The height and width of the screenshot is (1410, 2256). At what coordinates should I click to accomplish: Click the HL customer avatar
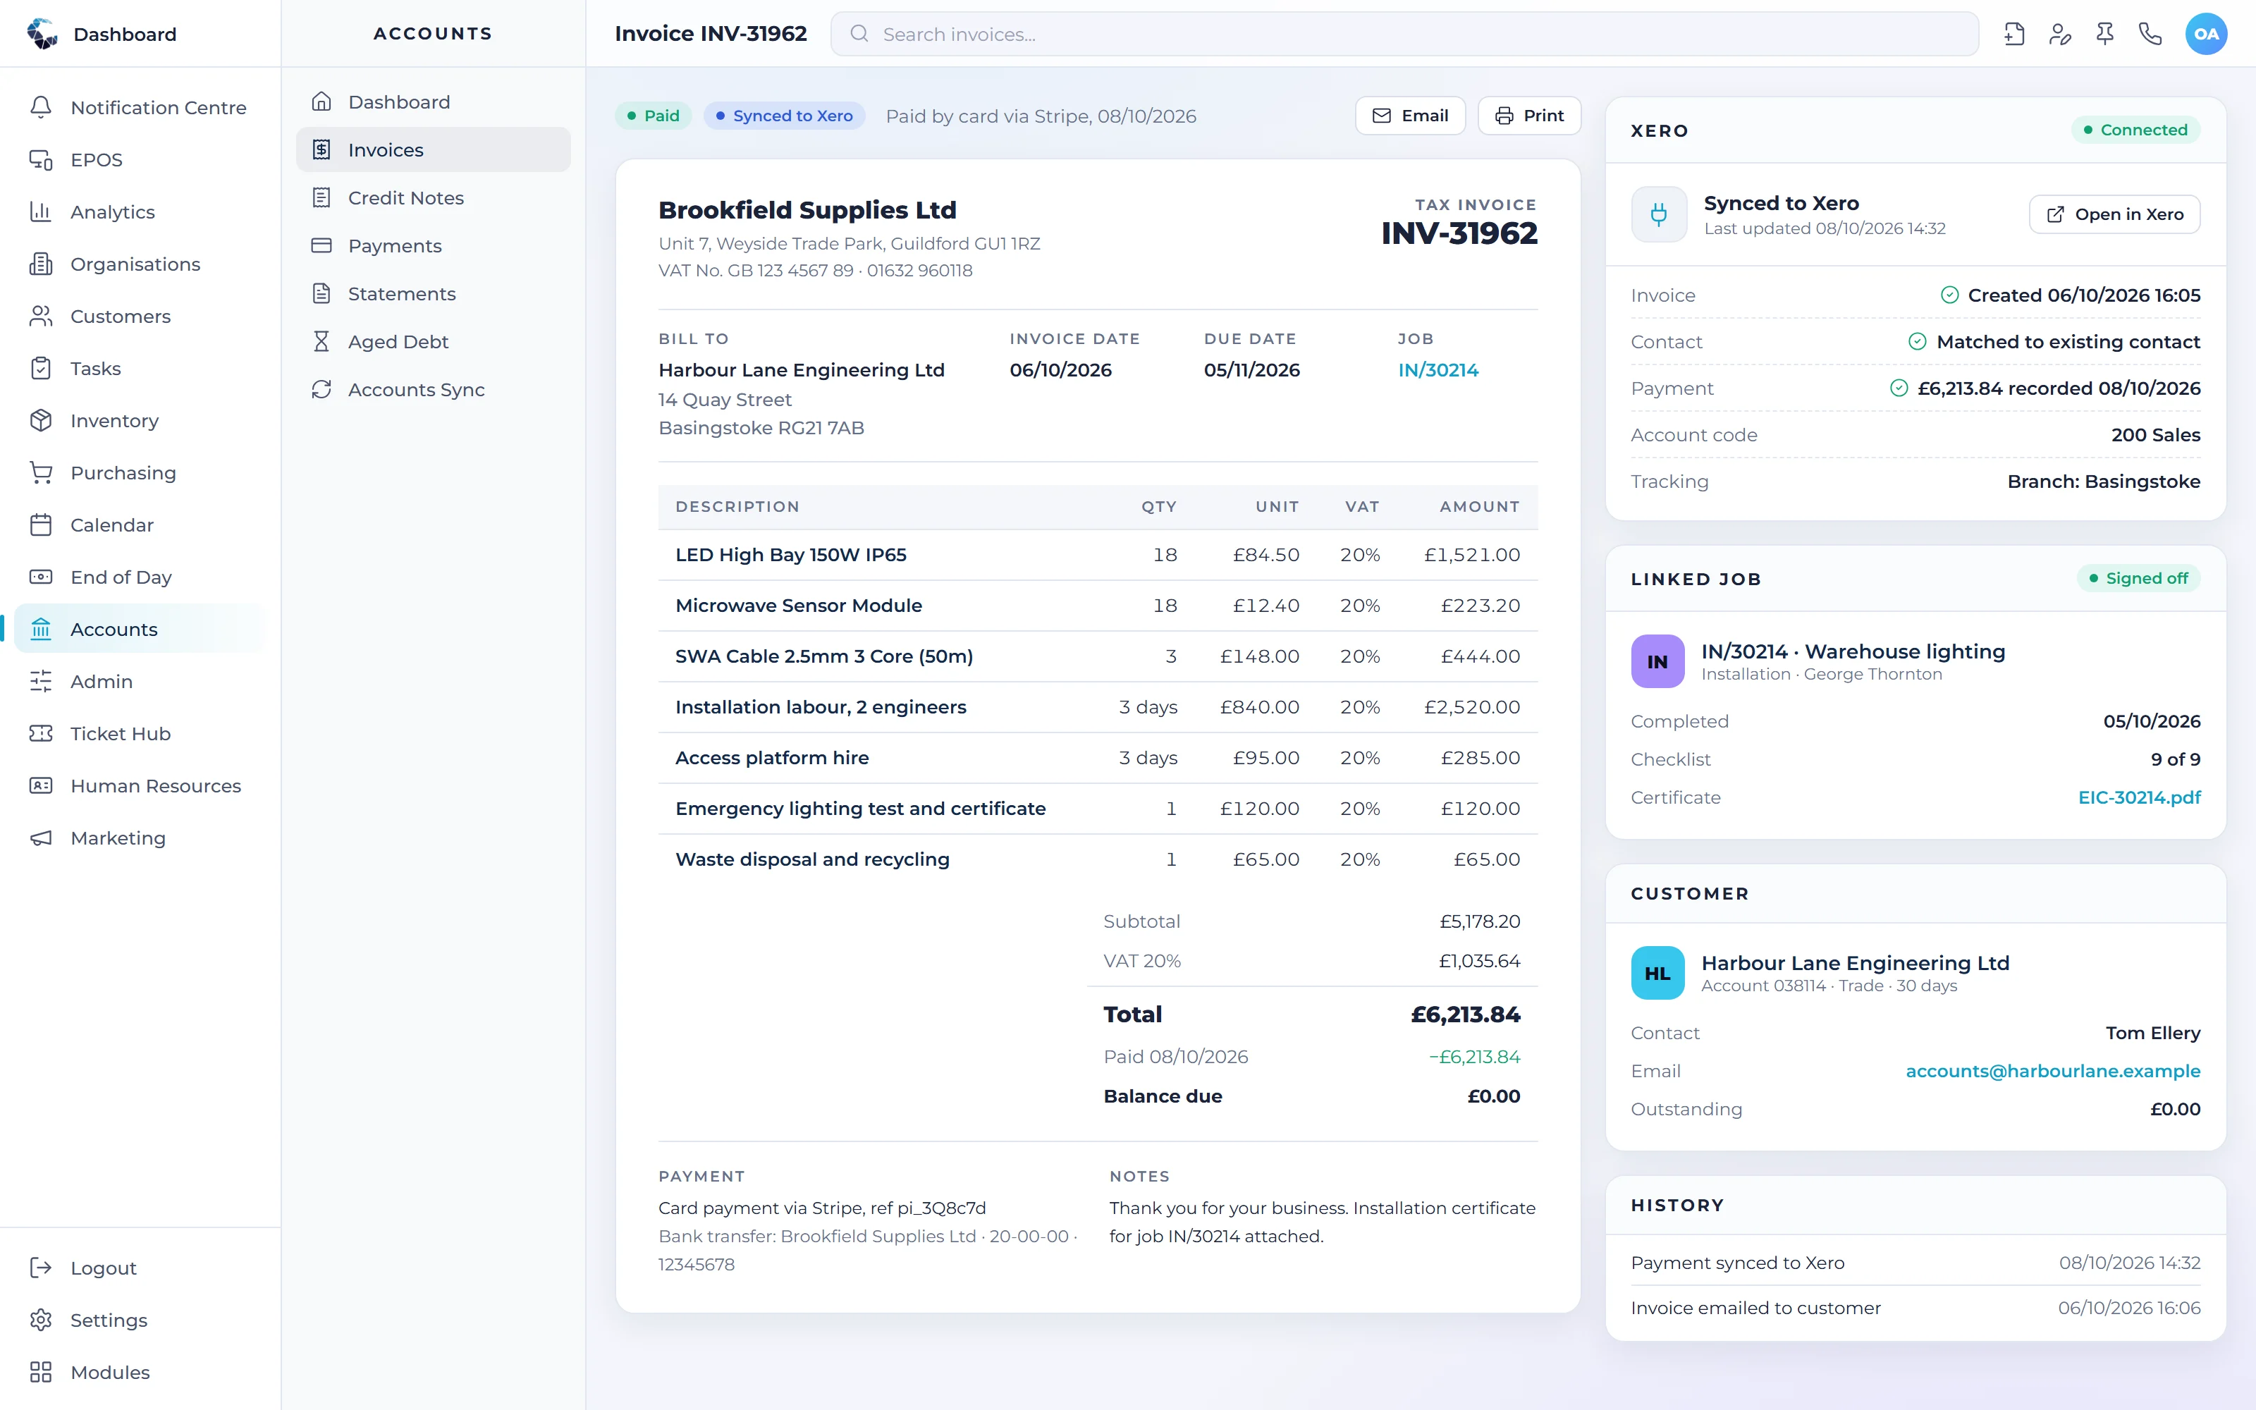click(x=1657, y=973)
